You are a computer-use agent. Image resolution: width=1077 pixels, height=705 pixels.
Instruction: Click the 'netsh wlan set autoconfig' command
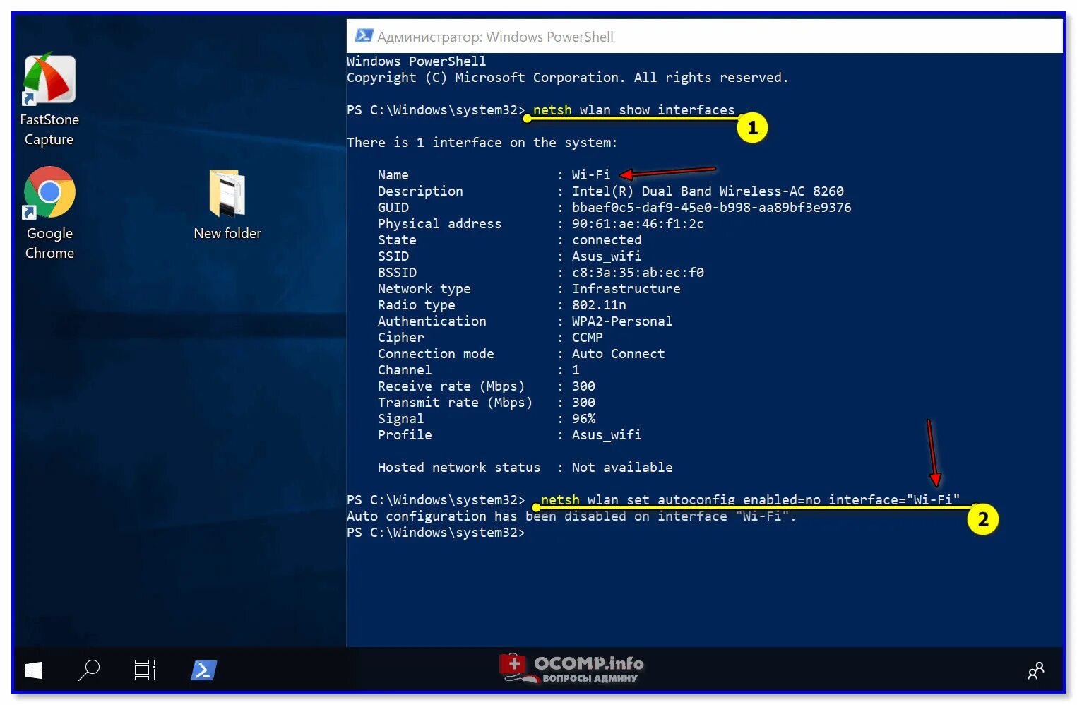coord(750,499)
